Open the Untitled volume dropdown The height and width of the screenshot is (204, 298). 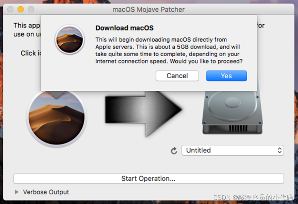coord(233,150)
